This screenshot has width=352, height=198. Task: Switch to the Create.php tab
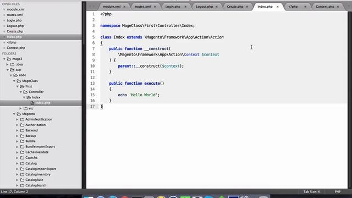pyautogui.click(x=235, y=7)
